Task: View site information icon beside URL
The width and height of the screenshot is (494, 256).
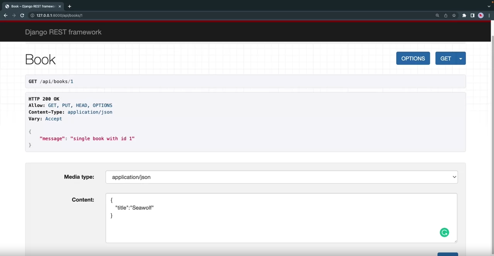Action: pos(32,16)
